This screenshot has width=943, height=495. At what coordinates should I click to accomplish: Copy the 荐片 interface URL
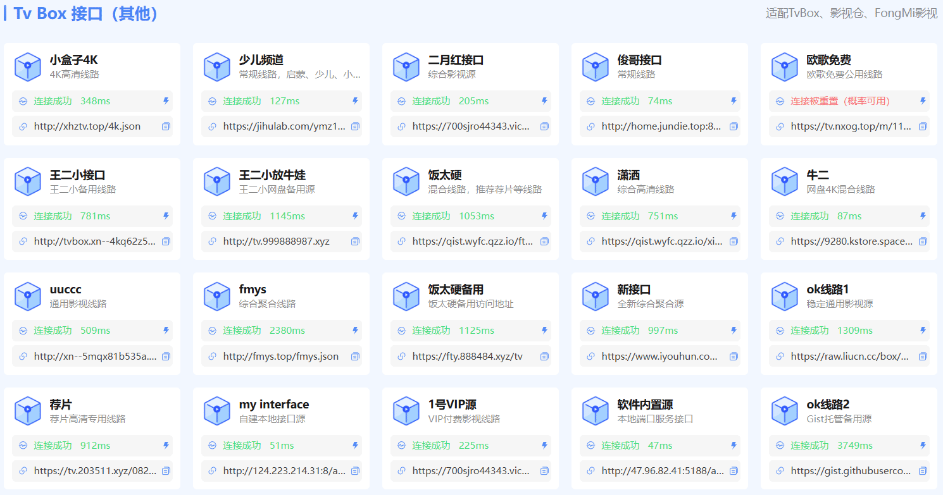coord(166,471)
